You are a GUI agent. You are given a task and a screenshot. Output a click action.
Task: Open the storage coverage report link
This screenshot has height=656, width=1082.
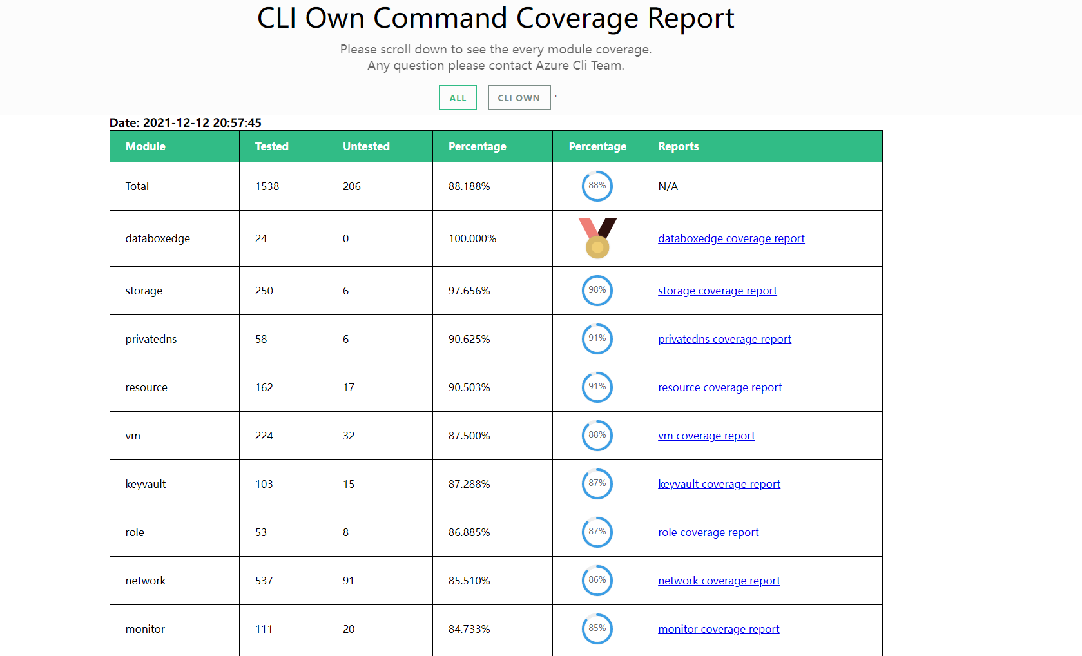717,291
